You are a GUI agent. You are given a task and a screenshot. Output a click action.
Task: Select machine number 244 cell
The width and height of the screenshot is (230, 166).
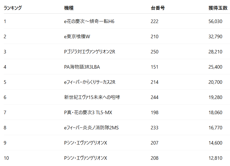tap(155, 97)
